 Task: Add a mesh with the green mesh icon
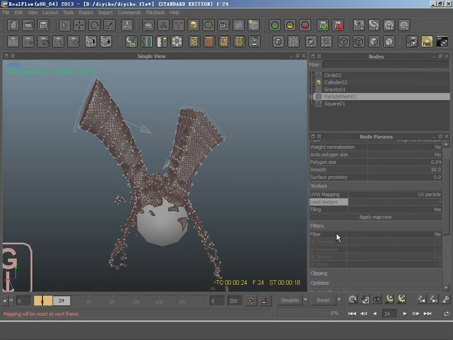[208, 25]
